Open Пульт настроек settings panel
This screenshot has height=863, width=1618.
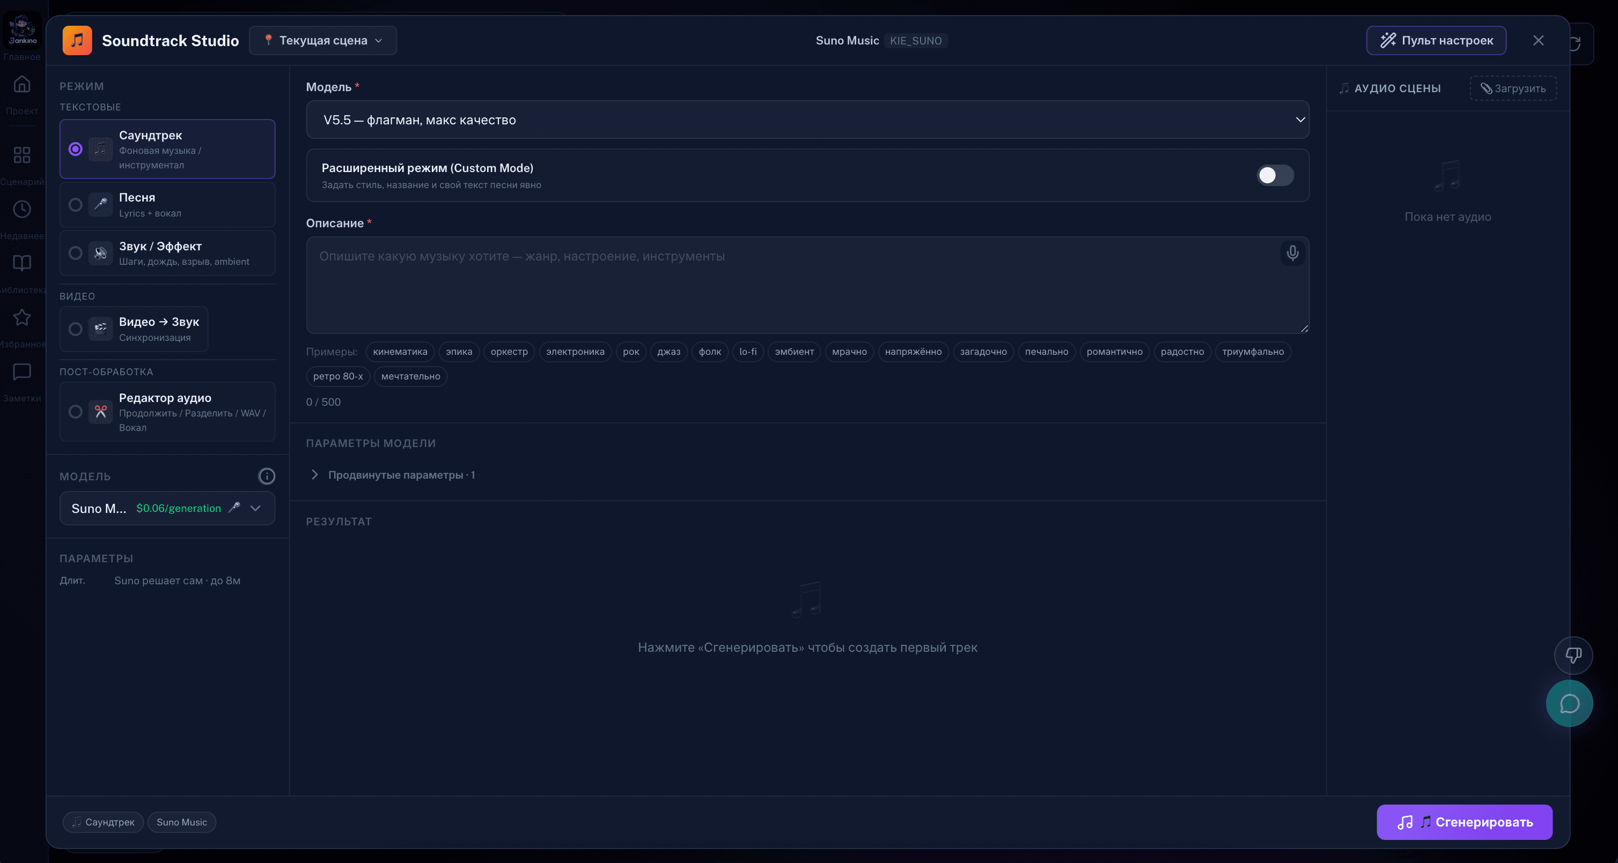pyautogui.click(x=1436, y=40)
